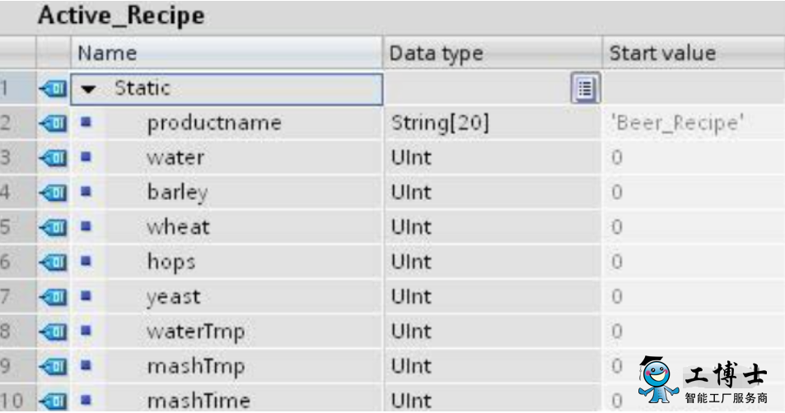Click the data block icon for waterTmp row

tap(53, 332)
